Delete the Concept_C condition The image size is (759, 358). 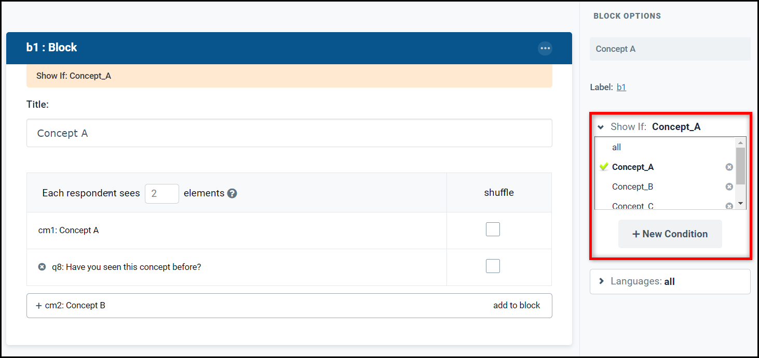point(729,206)
